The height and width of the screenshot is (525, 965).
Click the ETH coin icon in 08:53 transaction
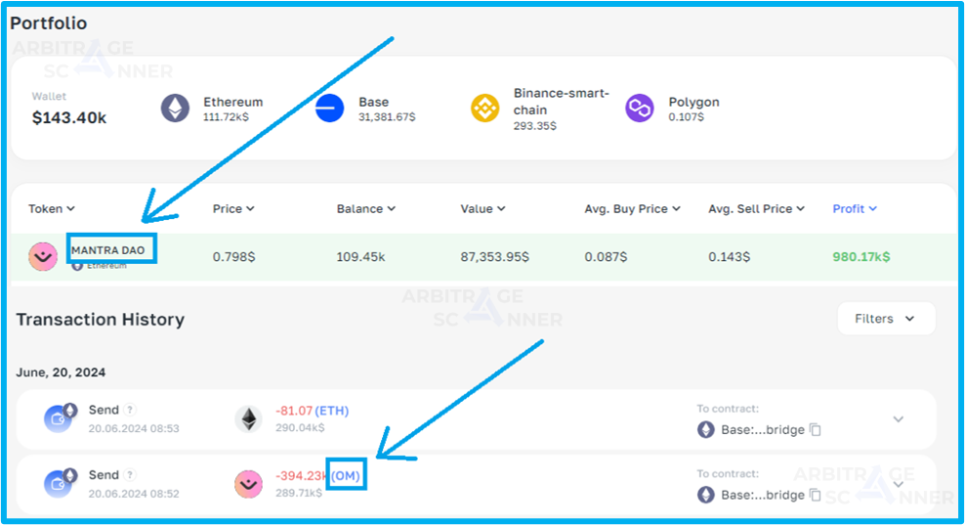point(249,419)
